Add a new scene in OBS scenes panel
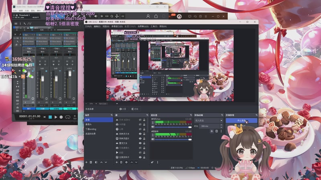The image size is (321, 180). click(x=86, y=162)
